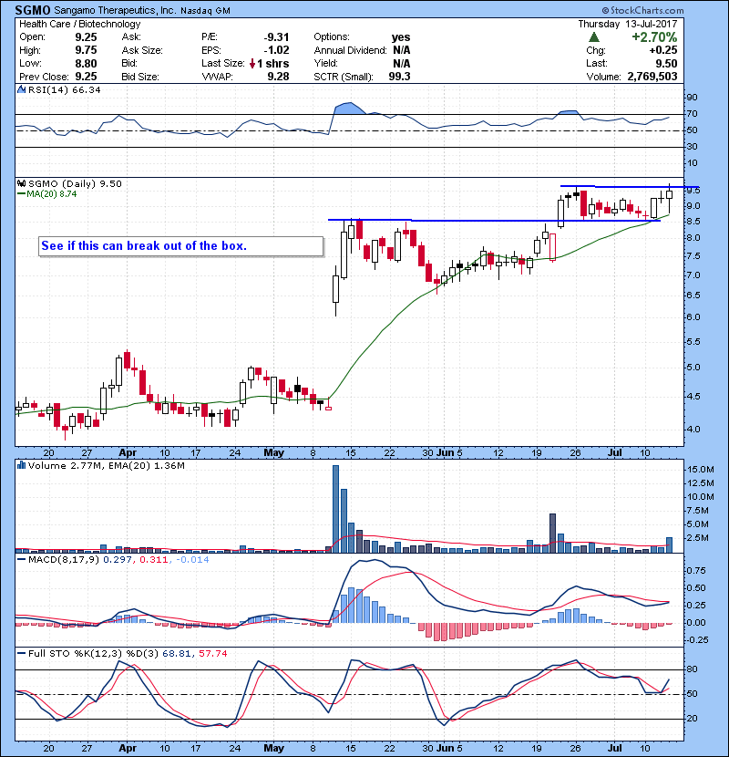Click the green up-triangle change indicator
This screenshot has height=757, width=729.
click(594, 37)
